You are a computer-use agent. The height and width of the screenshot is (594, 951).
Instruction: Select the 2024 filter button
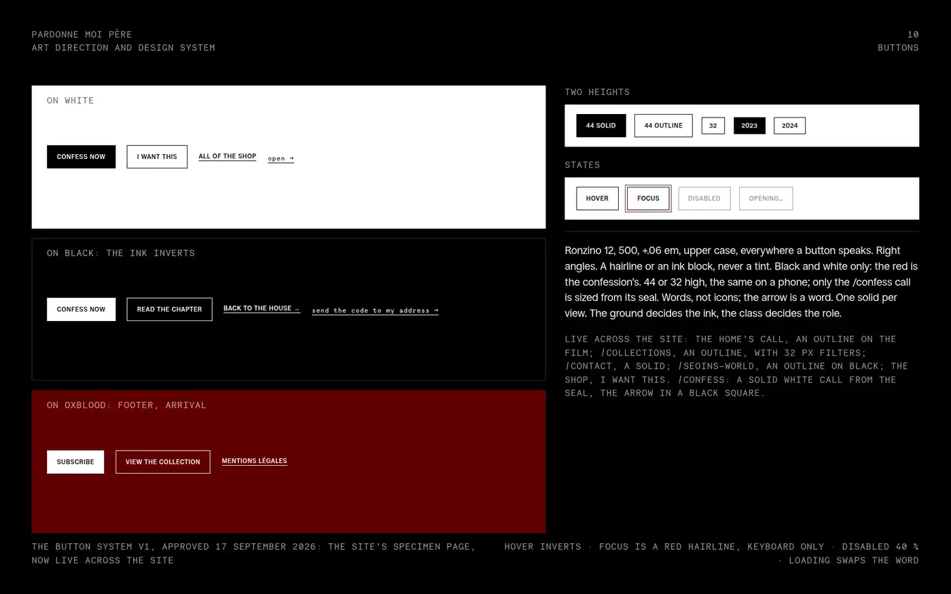789,126
